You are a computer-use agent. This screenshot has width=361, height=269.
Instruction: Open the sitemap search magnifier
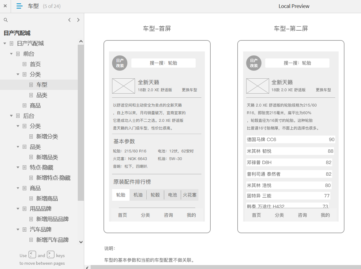pyautogui.click(x=6, y=20)
